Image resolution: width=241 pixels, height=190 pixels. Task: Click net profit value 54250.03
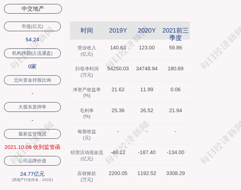coord(118,69)
